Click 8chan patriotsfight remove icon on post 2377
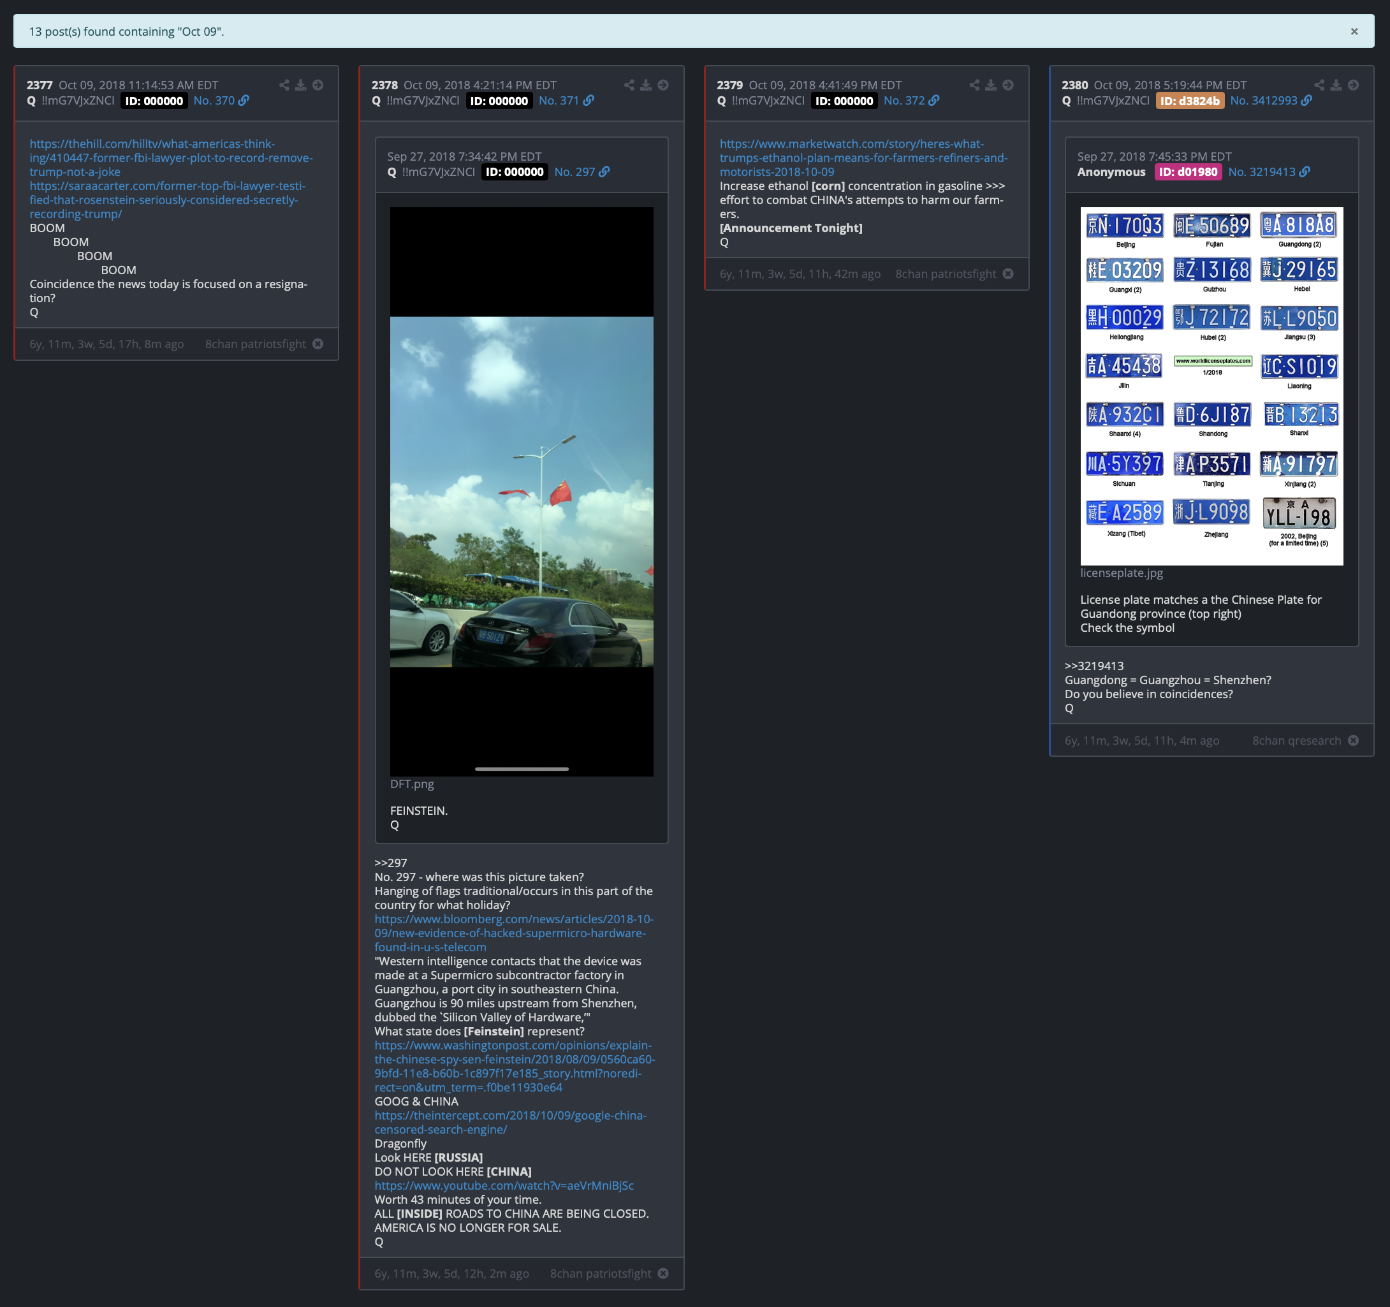The width and height of the screenshot is (1390, 1307). tap(318, 344)
